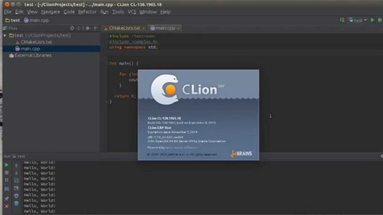Viewport: 383px width, 215px height.
Task: Pause output in the Run panel
Action: pyautogui.click(x=7, y=180)
